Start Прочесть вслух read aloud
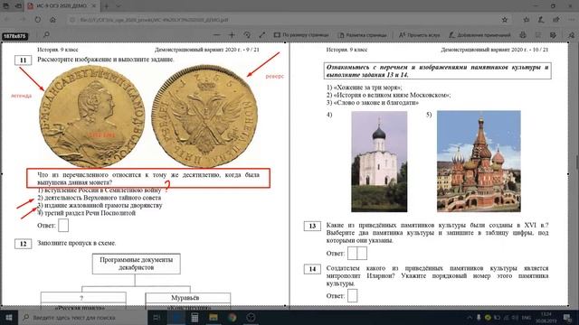 point(419,35)
